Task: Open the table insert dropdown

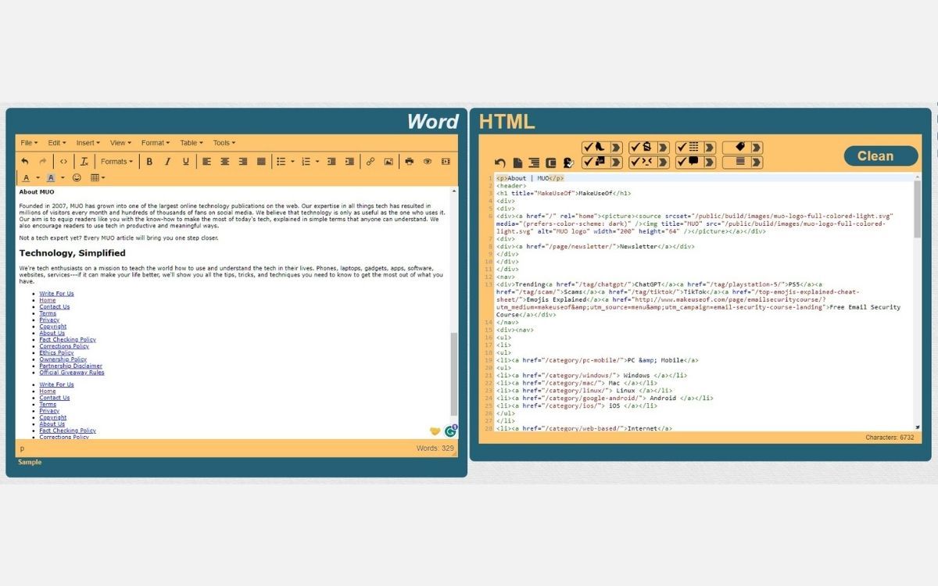Action: 98,178
